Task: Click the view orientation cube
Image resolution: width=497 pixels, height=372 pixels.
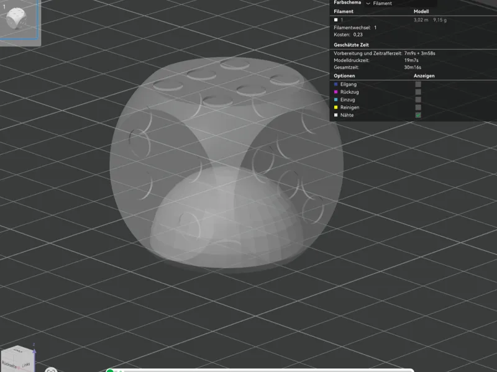Action: click(17, 358)
